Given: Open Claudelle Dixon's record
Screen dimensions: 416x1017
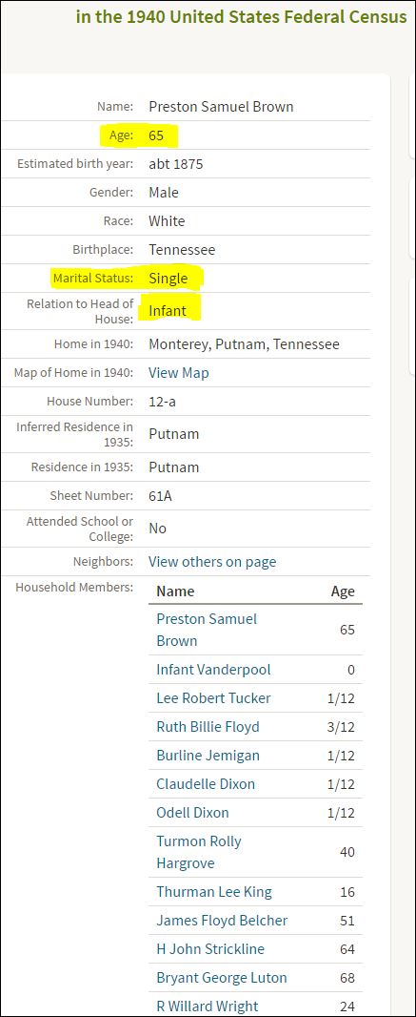Looking at the screenshot, I should (206, 783).
